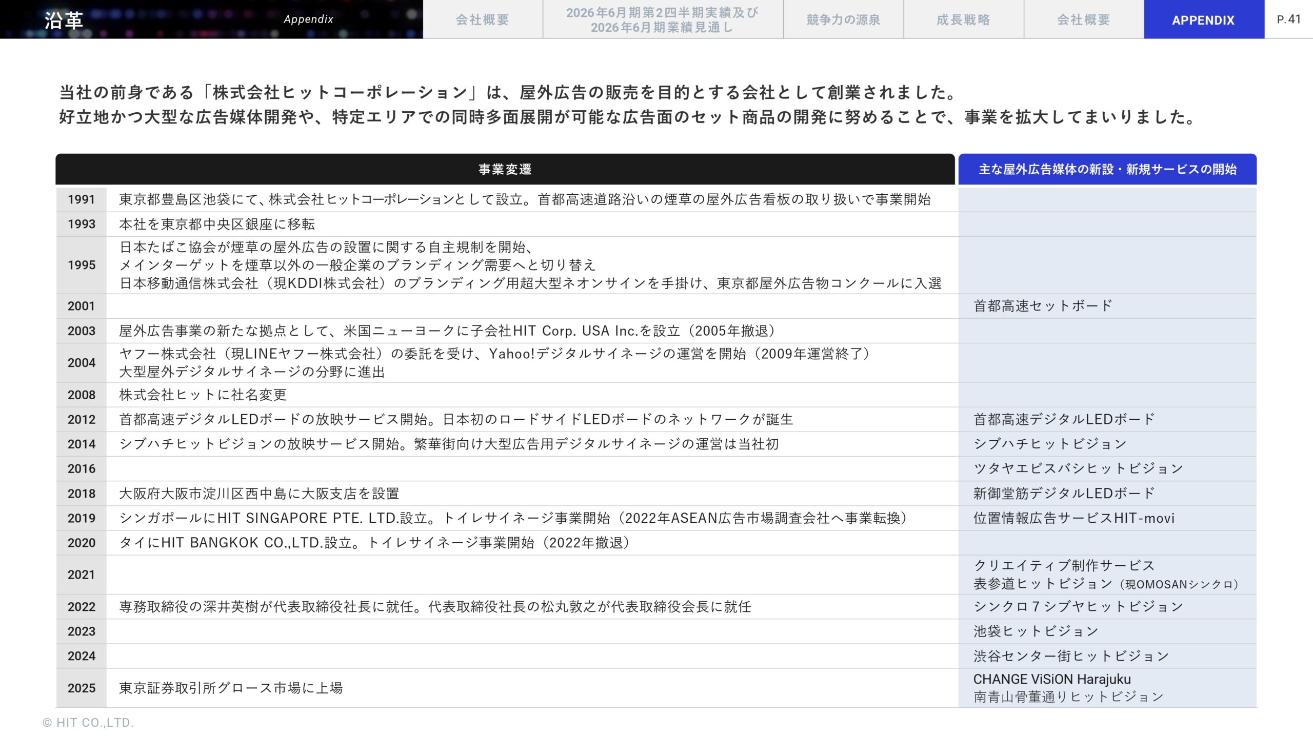Switch to the 会社概要 tab
Viewport: 1313px width, 738px height.
tap(483, 19)
